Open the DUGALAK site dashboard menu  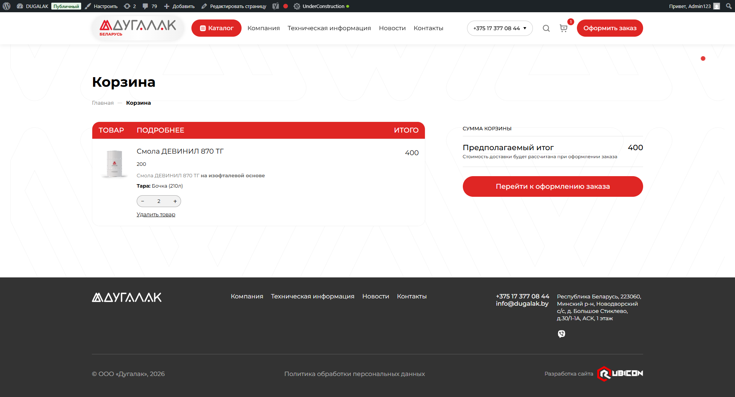click(33, 6)
